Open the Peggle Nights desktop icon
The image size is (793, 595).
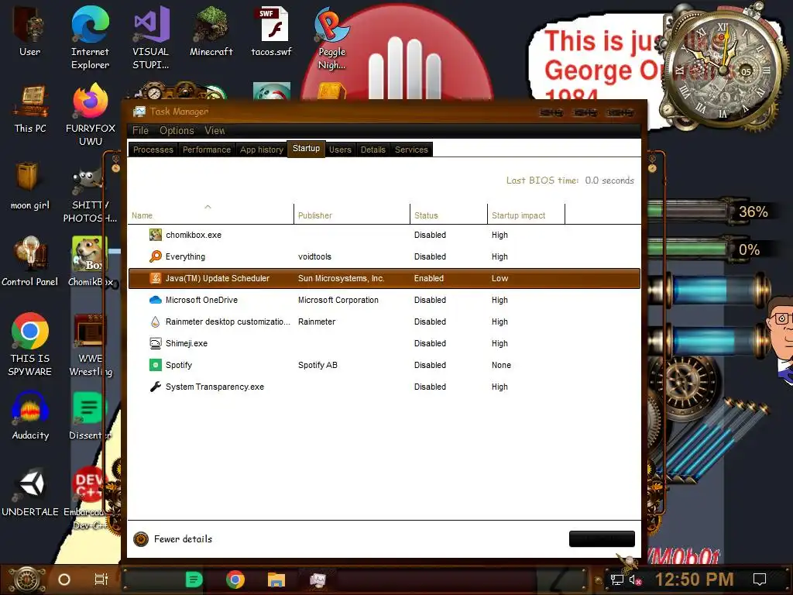click(x=331, y=26)
